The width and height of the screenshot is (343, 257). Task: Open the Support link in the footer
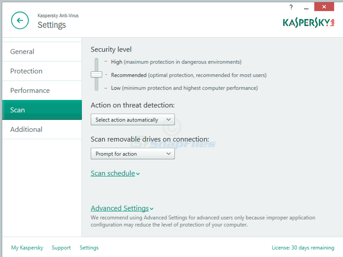pos(61,247)
